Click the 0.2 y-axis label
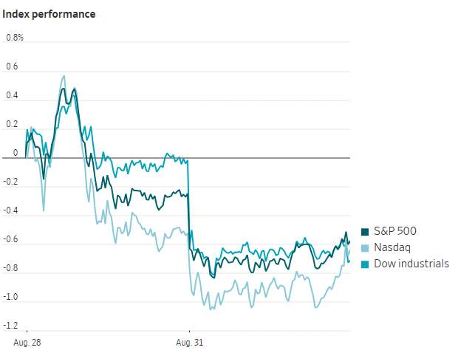 coord(12,124)
